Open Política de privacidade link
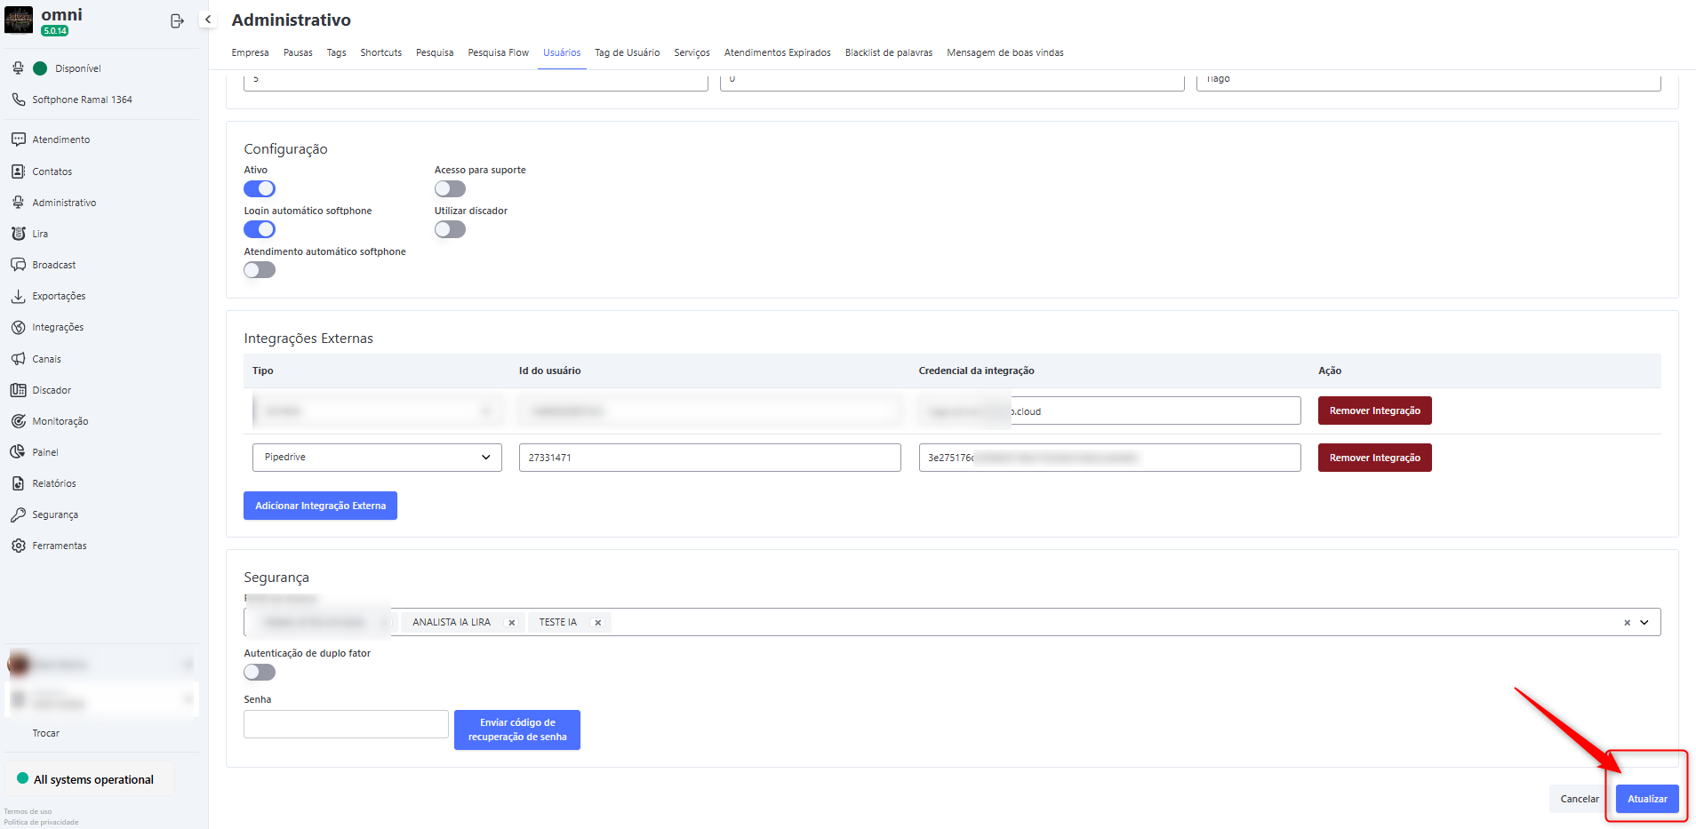Screen dimensions: 1696x829 click(x=41, y=822)
